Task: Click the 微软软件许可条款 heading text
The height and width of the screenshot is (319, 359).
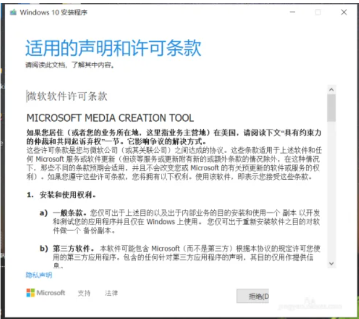Action: [x=67, y=96]
